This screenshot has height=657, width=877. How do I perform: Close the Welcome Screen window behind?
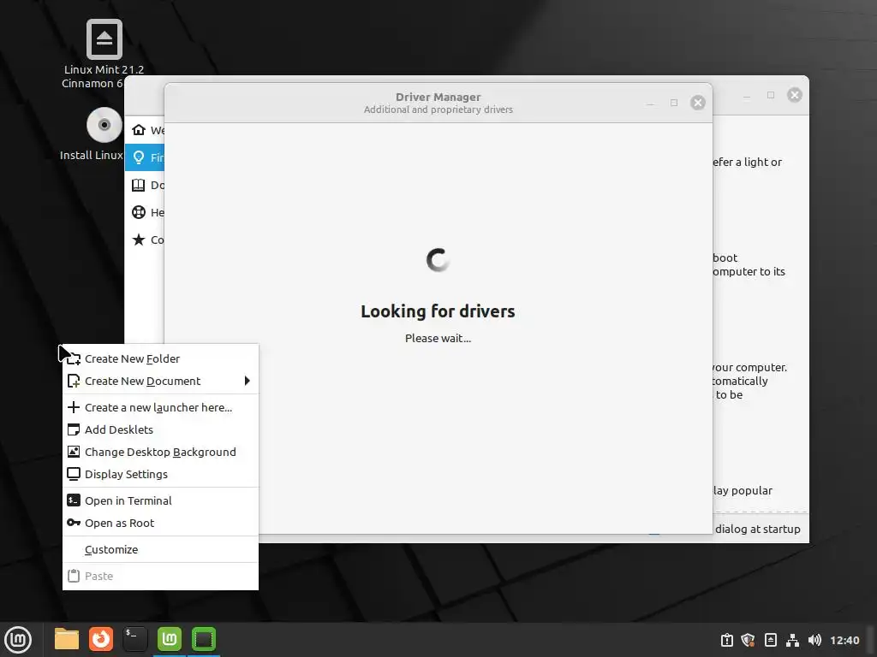coord(794,95)
